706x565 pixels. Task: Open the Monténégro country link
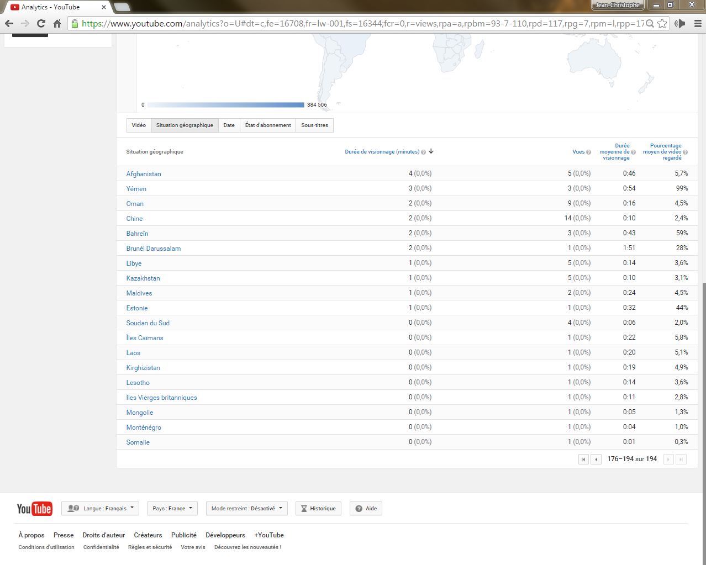click(144, 427)
